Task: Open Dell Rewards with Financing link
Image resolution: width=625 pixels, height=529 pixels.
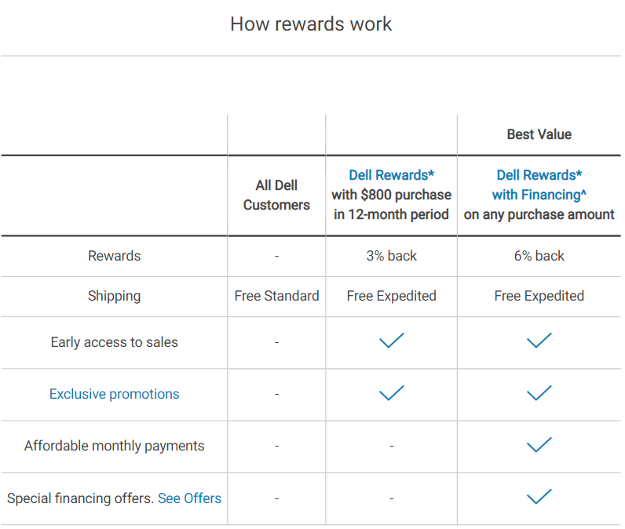Action: pyautogui.click(x=539, y=185)
